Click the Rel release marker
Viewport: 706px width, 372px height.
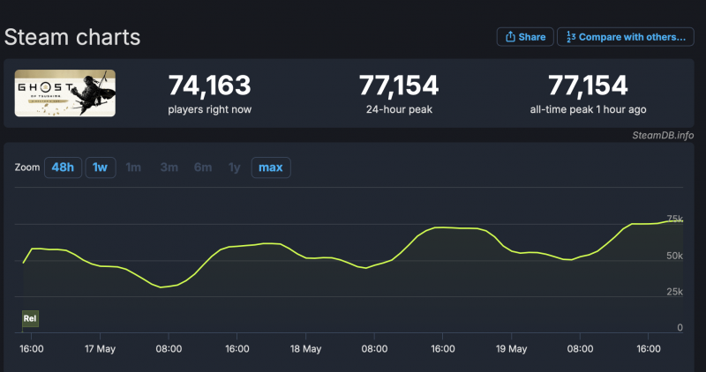(30, 317)
